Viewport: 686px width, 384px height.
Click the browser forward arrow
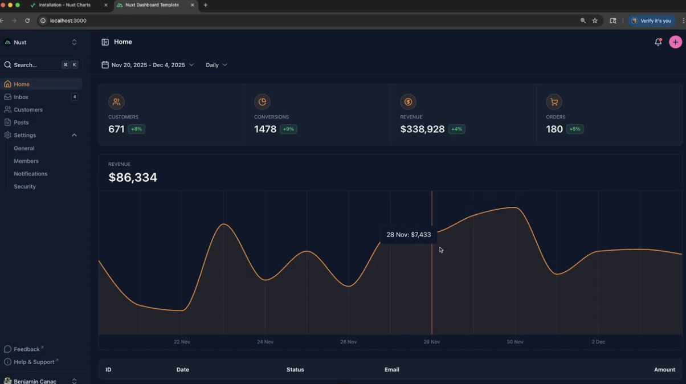14,21
